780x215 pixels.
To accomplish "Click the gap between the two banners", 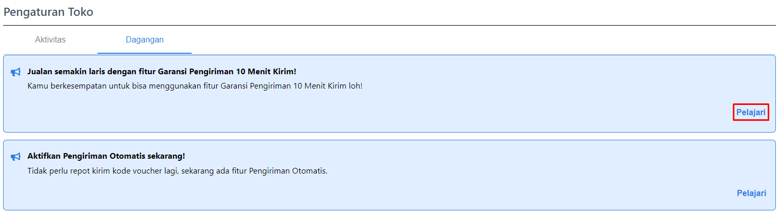I will pyautogui.click(x=389, y=136).
